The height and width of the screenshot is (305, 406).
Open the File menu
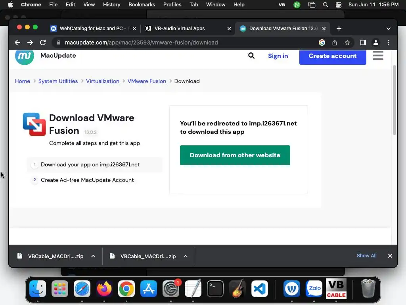click(x=54, y=5)
